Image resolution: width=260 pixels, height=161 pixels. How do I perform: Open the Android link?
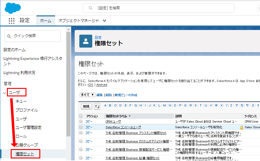tap(102, 85)
